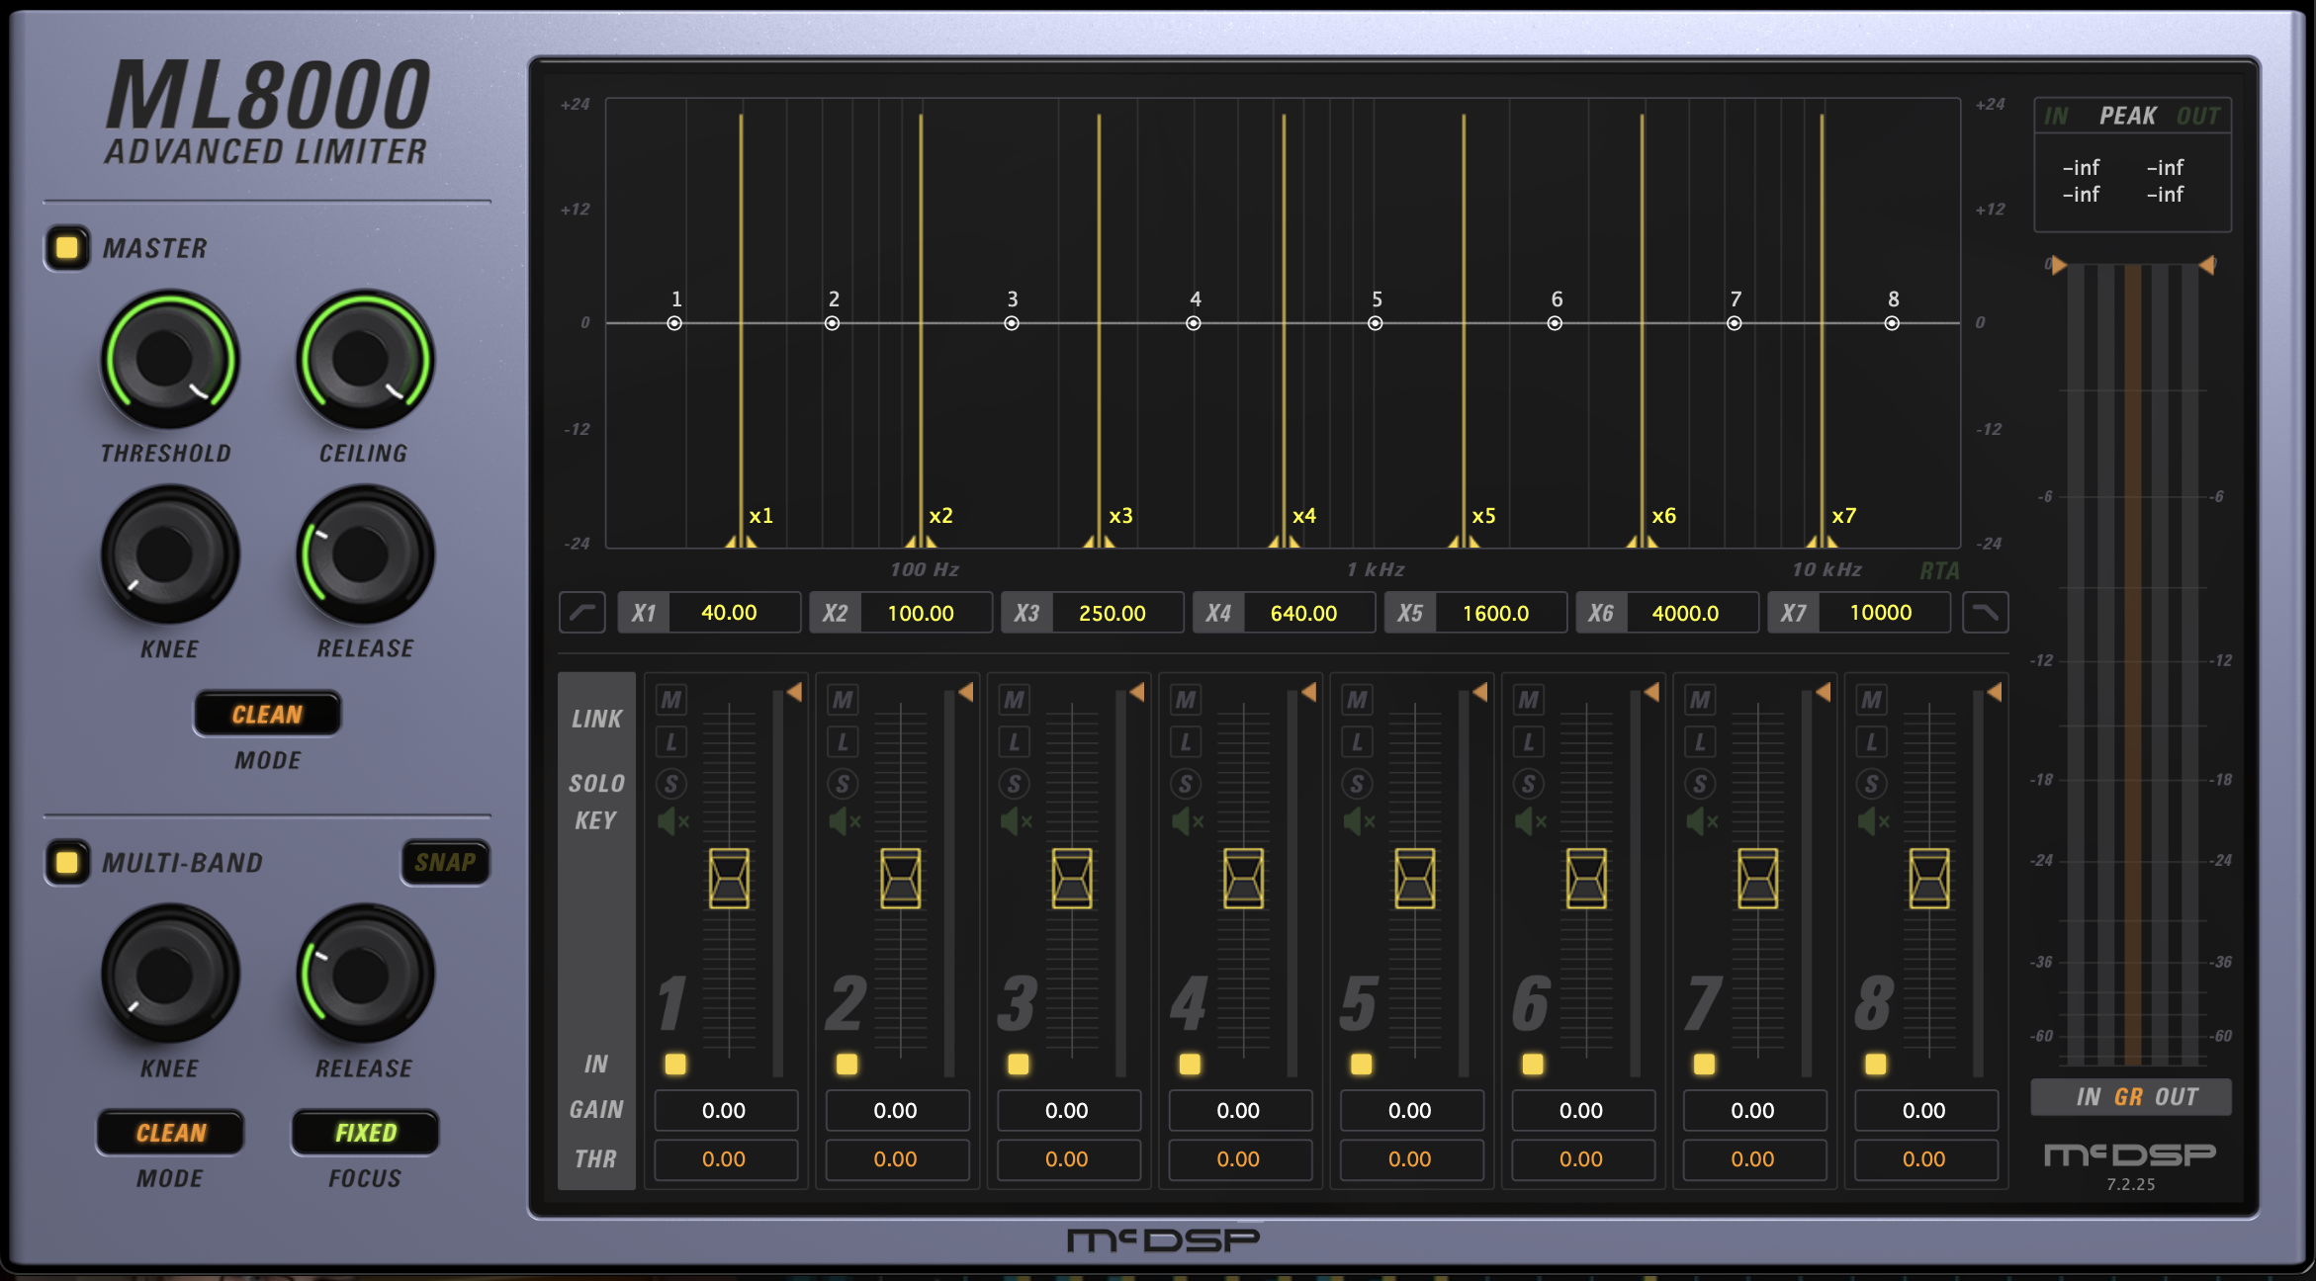Click the input meter orange arrow marker
2316x1281 pixels.
[2059, 265]
